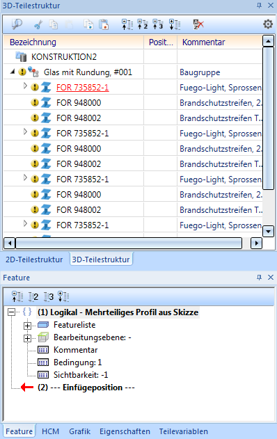Click the horizontal scrollbar right arrow
The image size is (277, 439).
256,243
